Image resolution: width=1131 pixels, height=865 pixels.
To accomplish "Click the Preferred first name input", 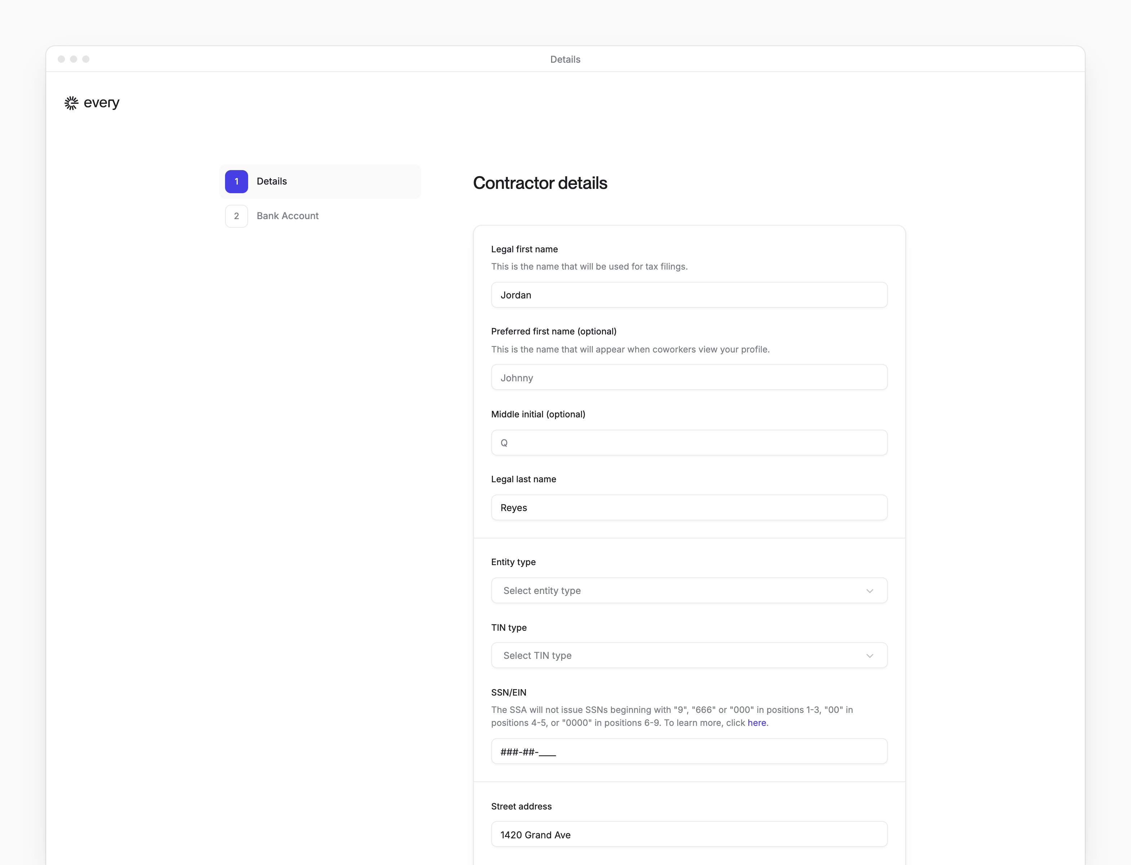I will coord(689,377).
